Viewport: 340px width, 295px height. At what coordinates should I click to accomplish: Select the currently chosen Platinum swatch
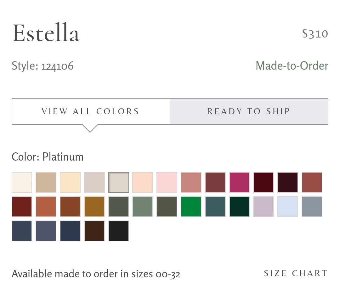pos(119,182)
